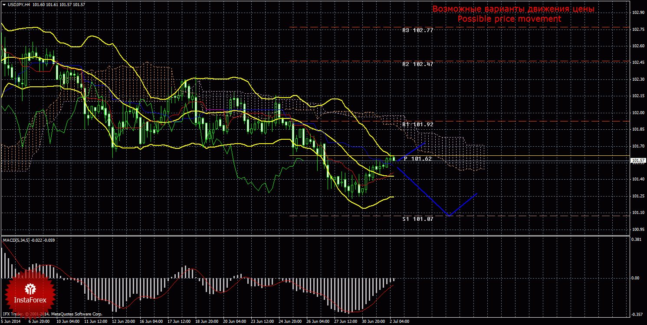
Task: Select the R2 102.47 resistance label
Action: (417, 64)
